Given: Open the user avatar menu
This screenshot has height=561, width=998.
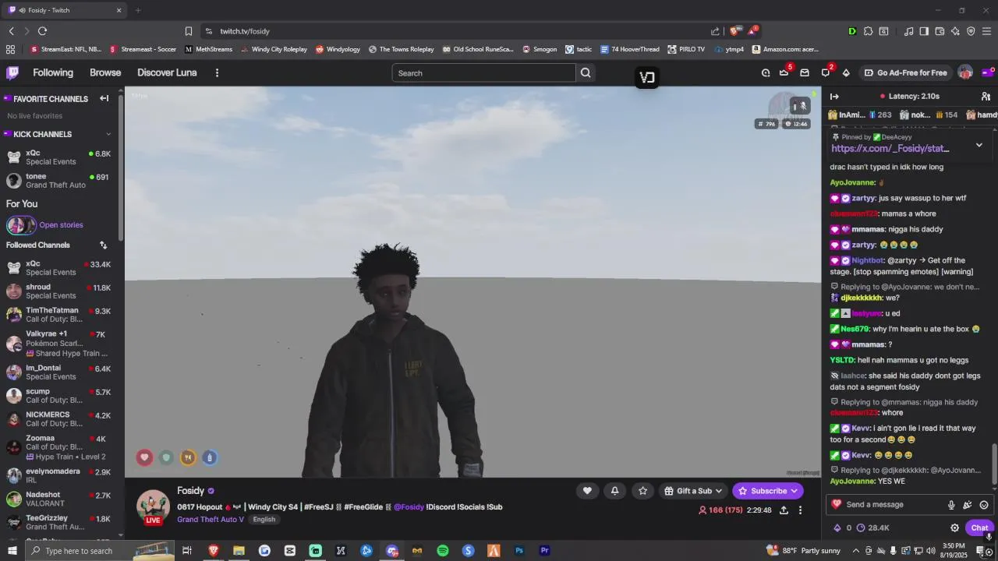Looking at the screenshot, I should (965, 72).
